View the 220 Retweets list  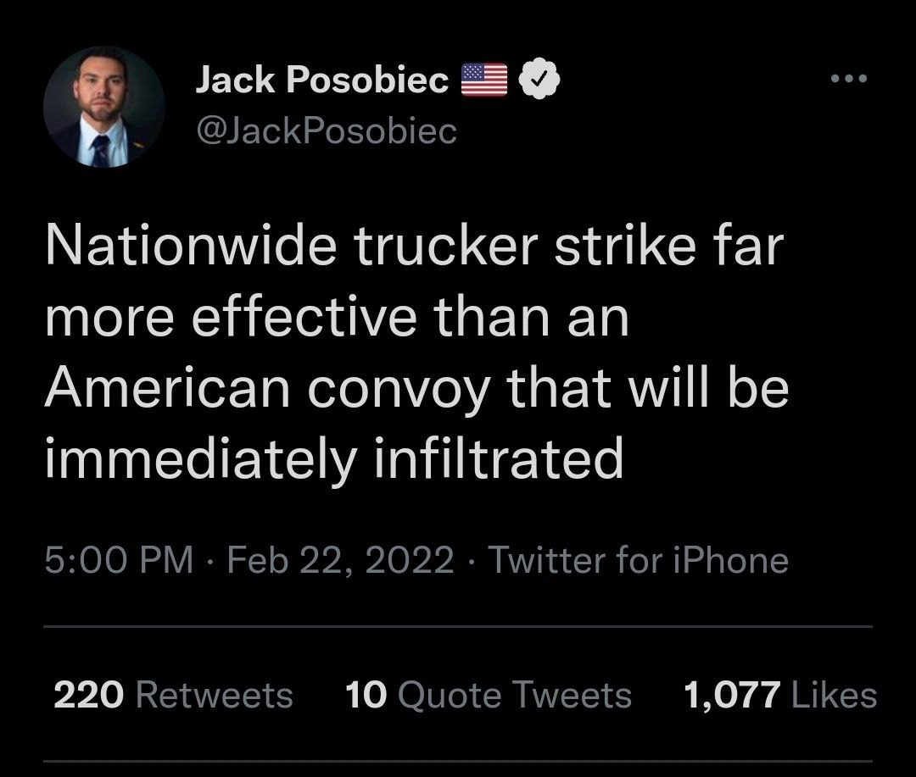[174, 695]
